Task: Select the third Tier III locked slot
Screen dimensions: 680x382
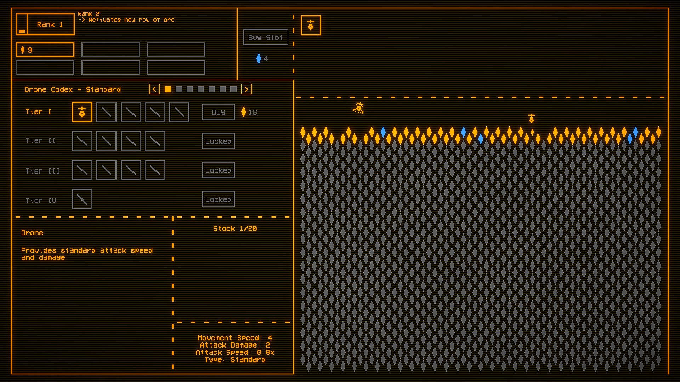Action: (x=131, y=170)
